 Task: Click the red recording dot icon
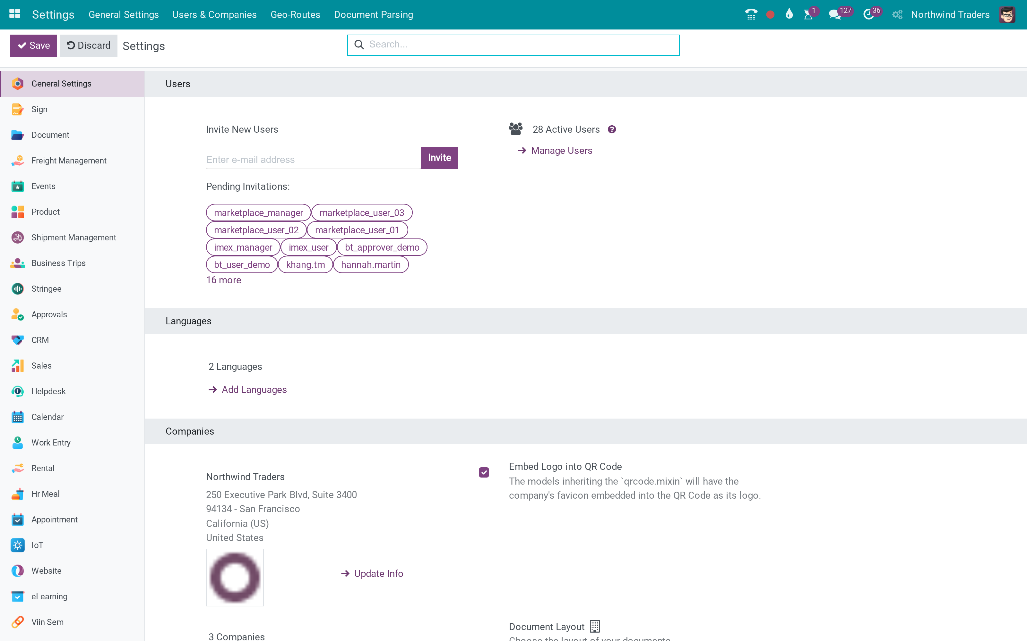(770, 15)
